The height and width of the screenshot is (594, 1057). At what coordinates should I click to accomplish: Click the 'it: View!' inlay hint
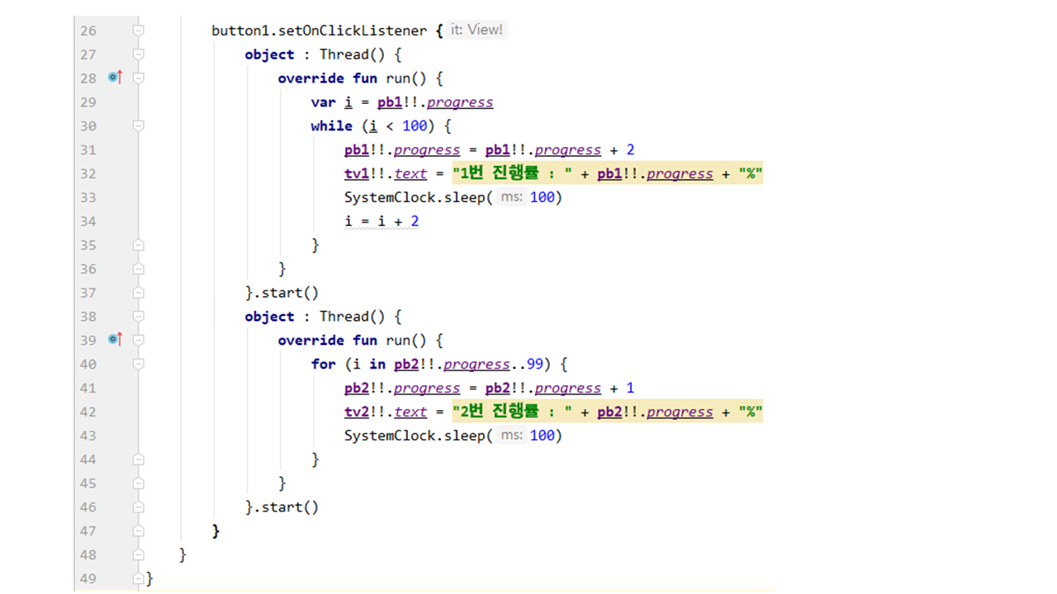476,30
